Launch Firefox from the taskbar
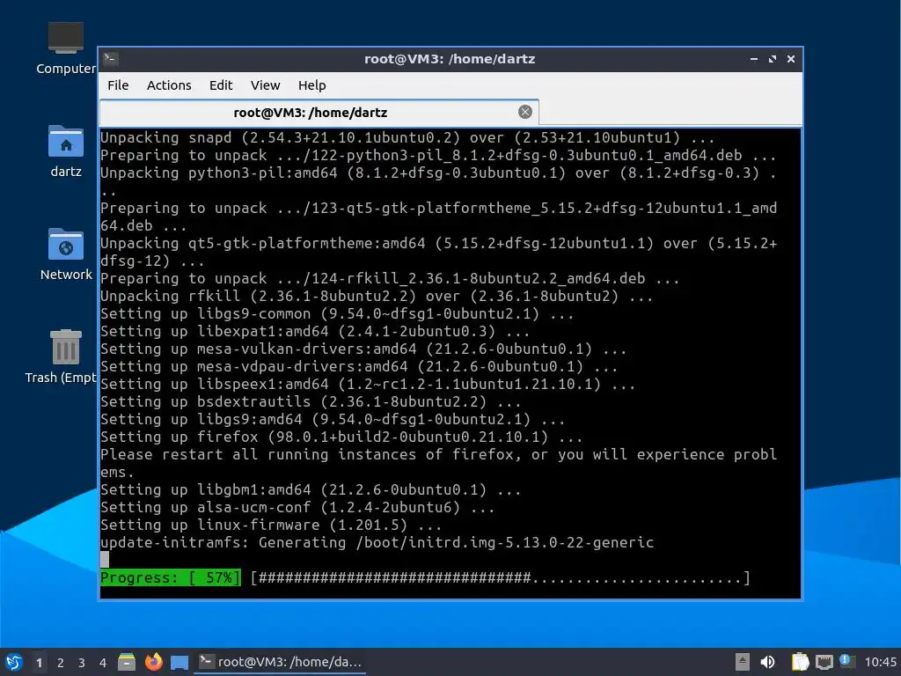This screenshot has height=676, width=901. point(153,662)
